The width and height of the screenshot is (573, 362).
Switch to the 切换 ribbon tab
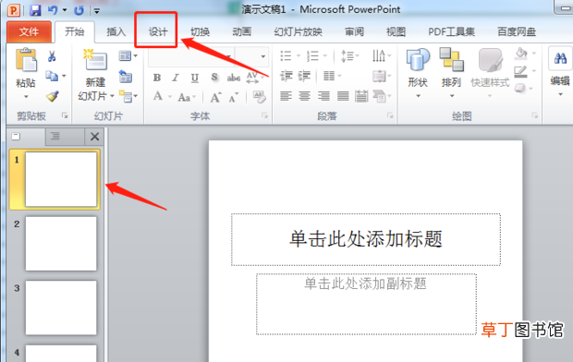[200, 31]
